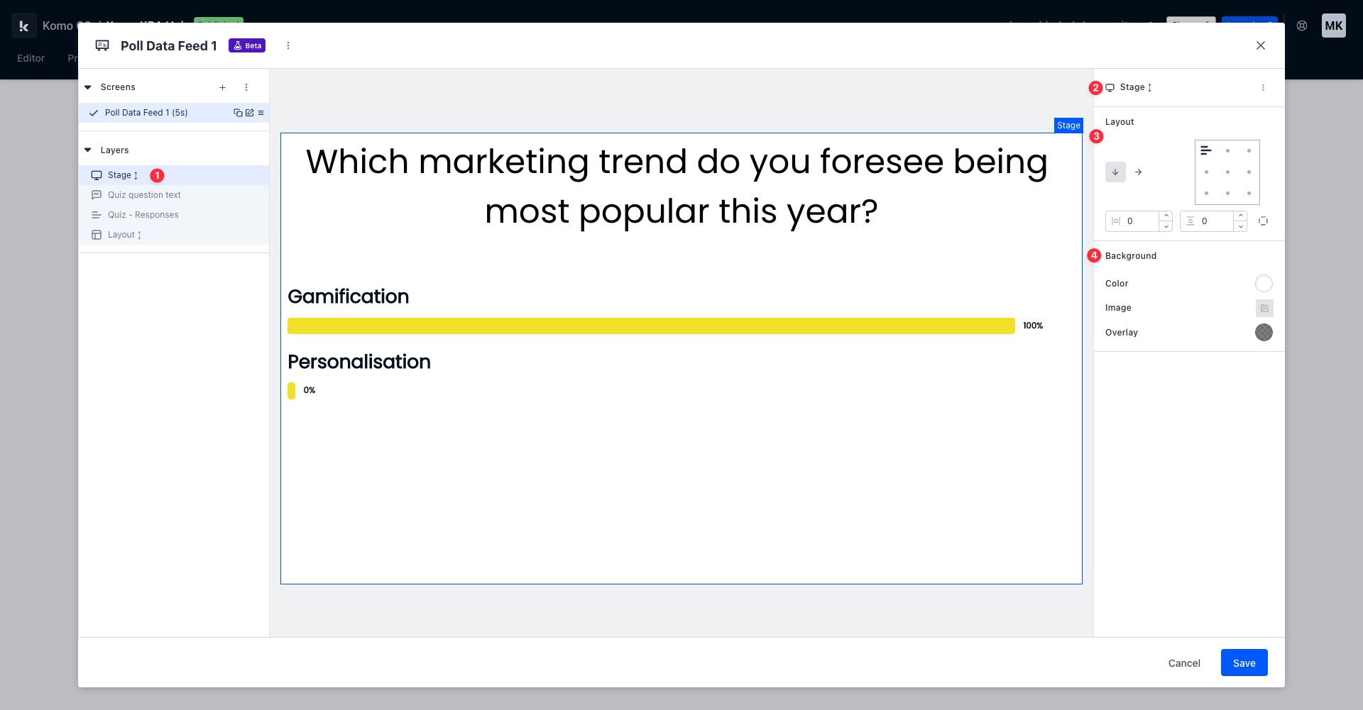Click the background Image picker icon

pyautogui.click(x=1264, y=308)
